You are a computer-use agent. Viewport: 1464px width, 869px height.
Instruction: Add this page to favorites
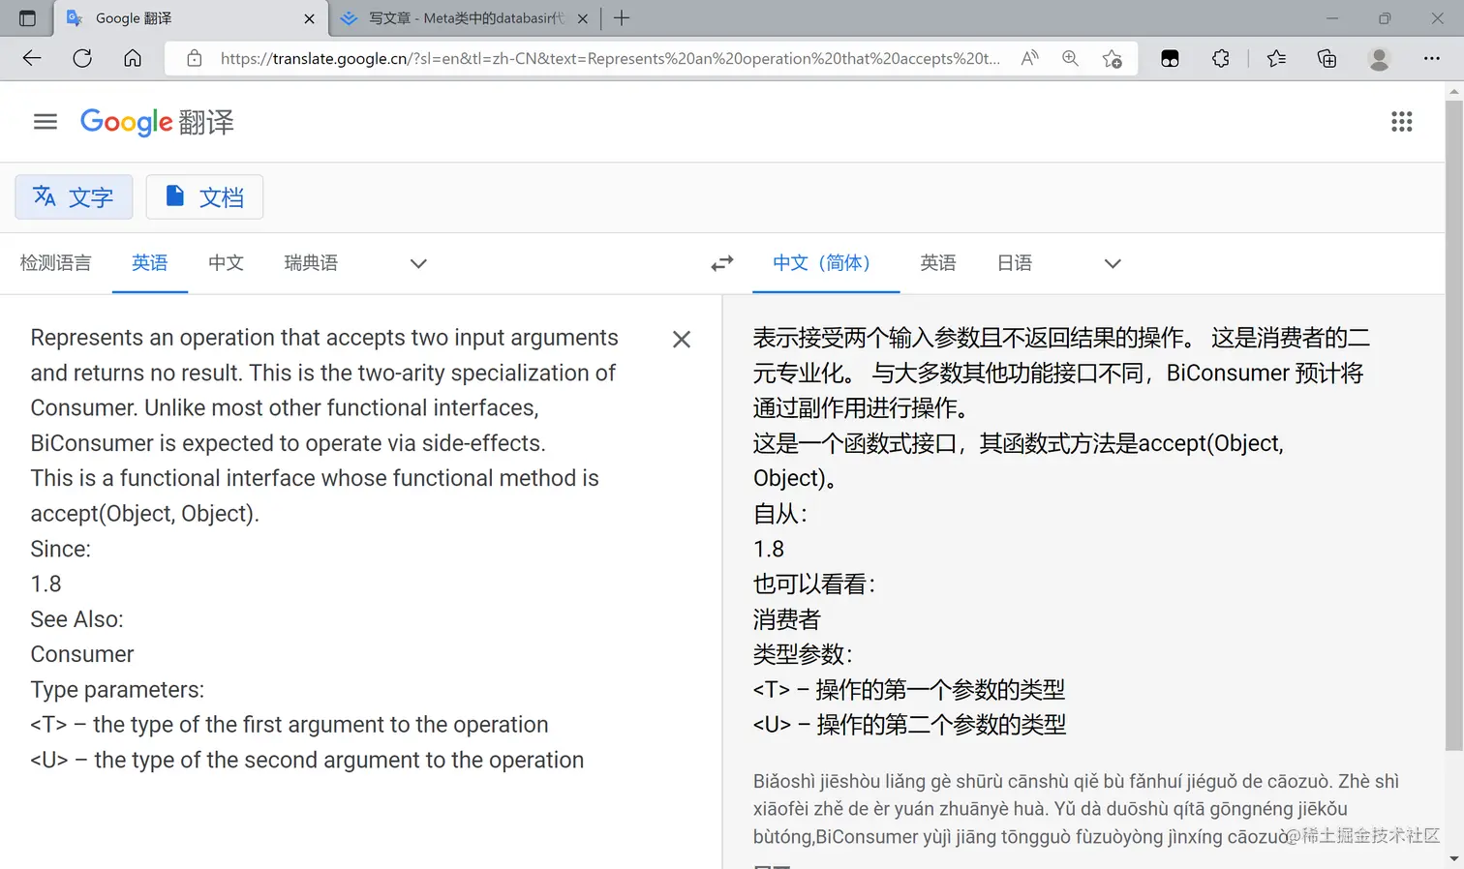pos(1112,58)
